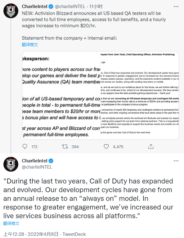This screenshot has height=238, width=184.
Task: Expand more options on the second tweet
Action: (x=176, y=161)
